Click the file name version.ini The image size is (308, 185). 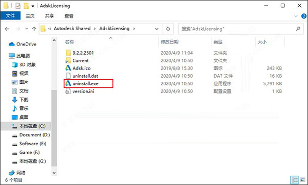(x=83, y=91)
